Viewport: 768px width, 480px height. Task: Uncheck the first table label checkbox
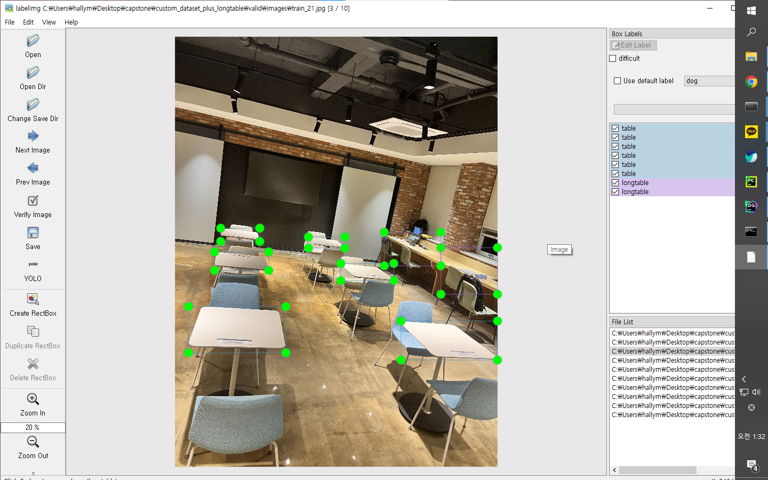point(615,129)
